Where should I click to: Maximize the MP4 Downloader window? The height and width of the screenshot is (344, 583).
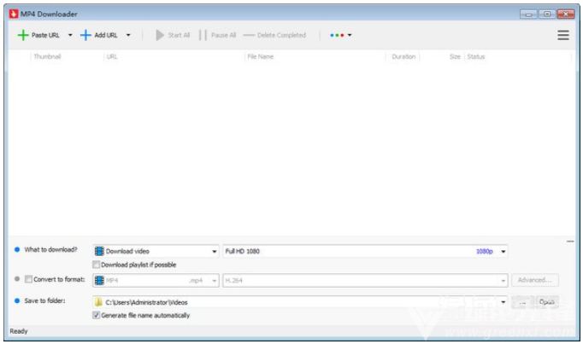point(547,15)
